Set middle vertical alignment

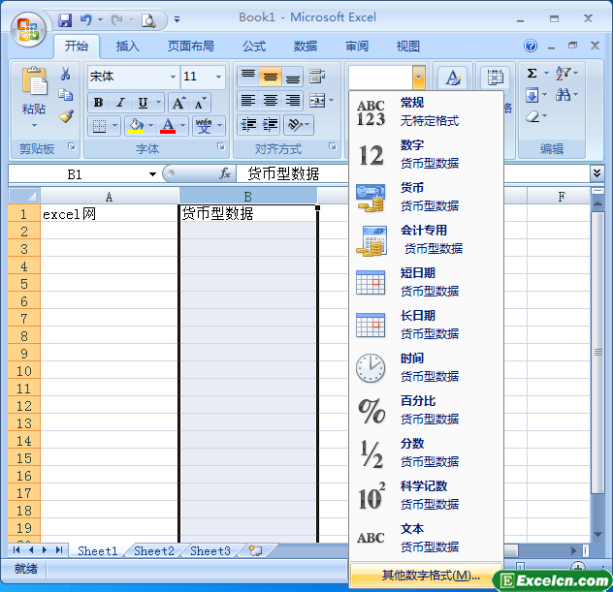point(271,77)
